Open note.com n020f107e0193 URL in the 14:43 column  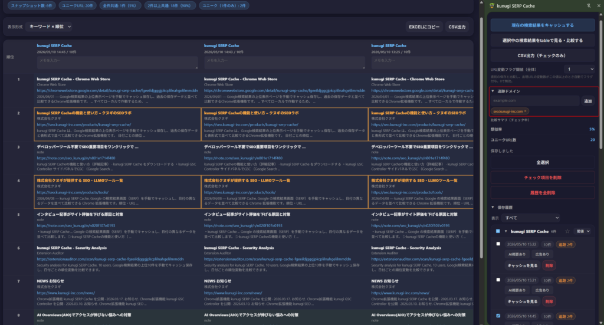click(x=243, y=226)
